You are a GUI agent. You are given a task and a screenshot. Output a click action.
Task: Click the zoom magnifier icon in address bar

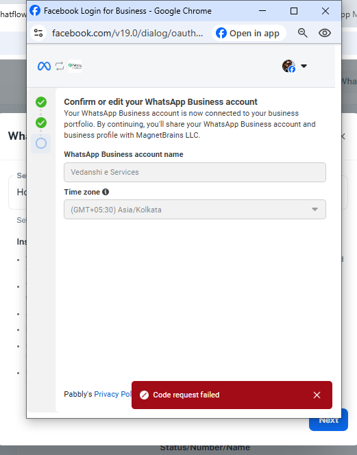click(302, 33)
